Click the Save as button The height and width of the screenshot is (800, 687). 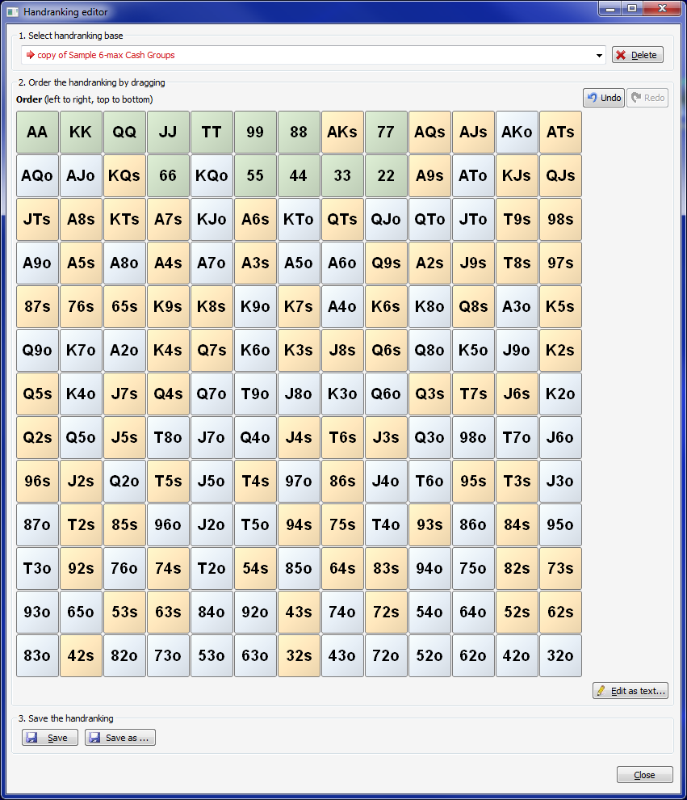pos(120,738)
